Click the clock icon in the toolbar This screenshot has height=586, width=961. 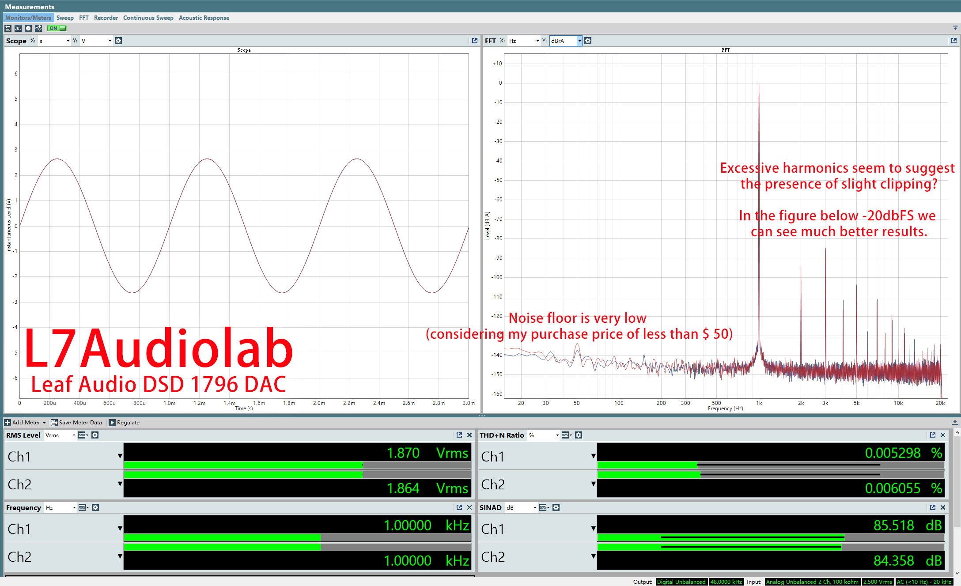tap(28, 28)
